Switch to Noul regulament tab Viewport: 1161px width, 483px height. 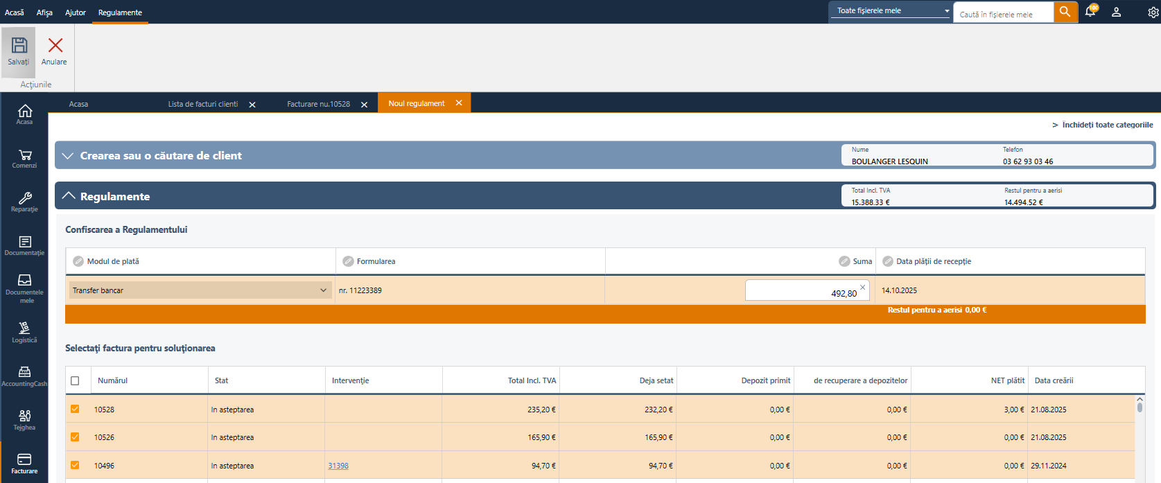point(417,103)
